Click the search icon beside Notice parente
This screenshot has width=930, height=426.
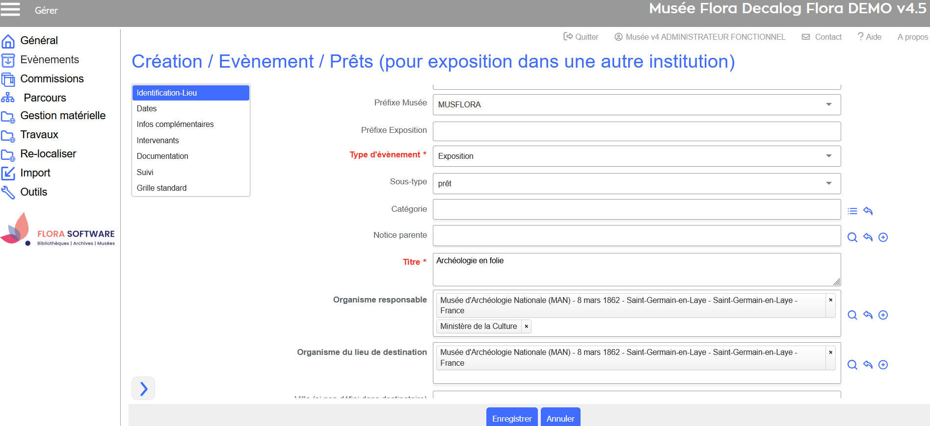[852, 238]
